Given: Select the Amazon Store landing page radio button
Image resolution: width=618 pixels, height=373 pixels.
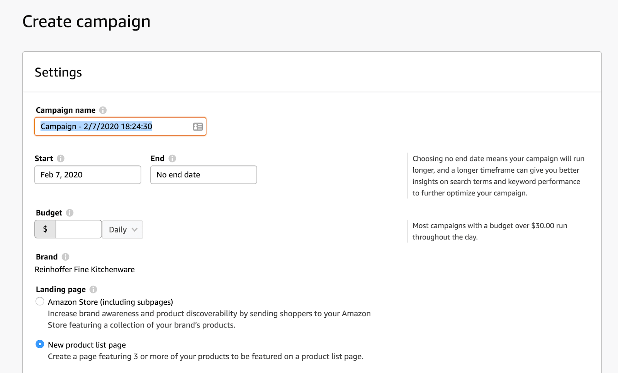Looking at the screenshot, I should [x=40, y=302].
